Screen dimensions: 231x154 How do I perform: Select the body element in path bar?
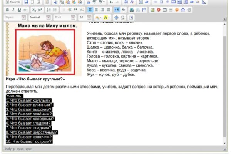(8, 149)
